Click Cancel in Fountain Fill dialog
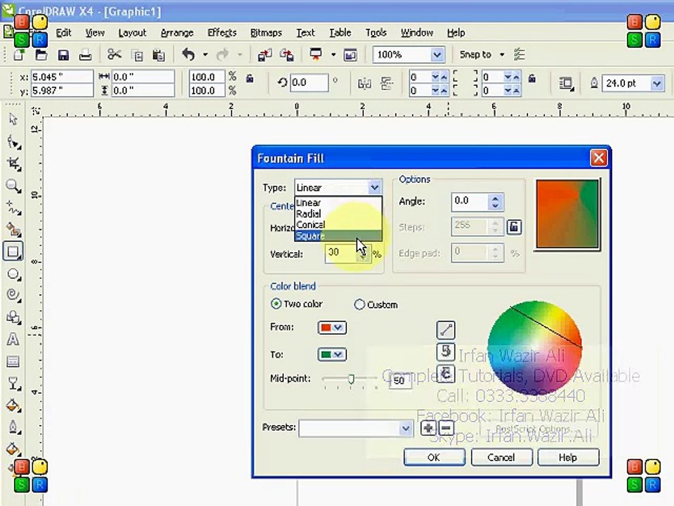This screenshot has width=674, height=506. pos(501,458)
